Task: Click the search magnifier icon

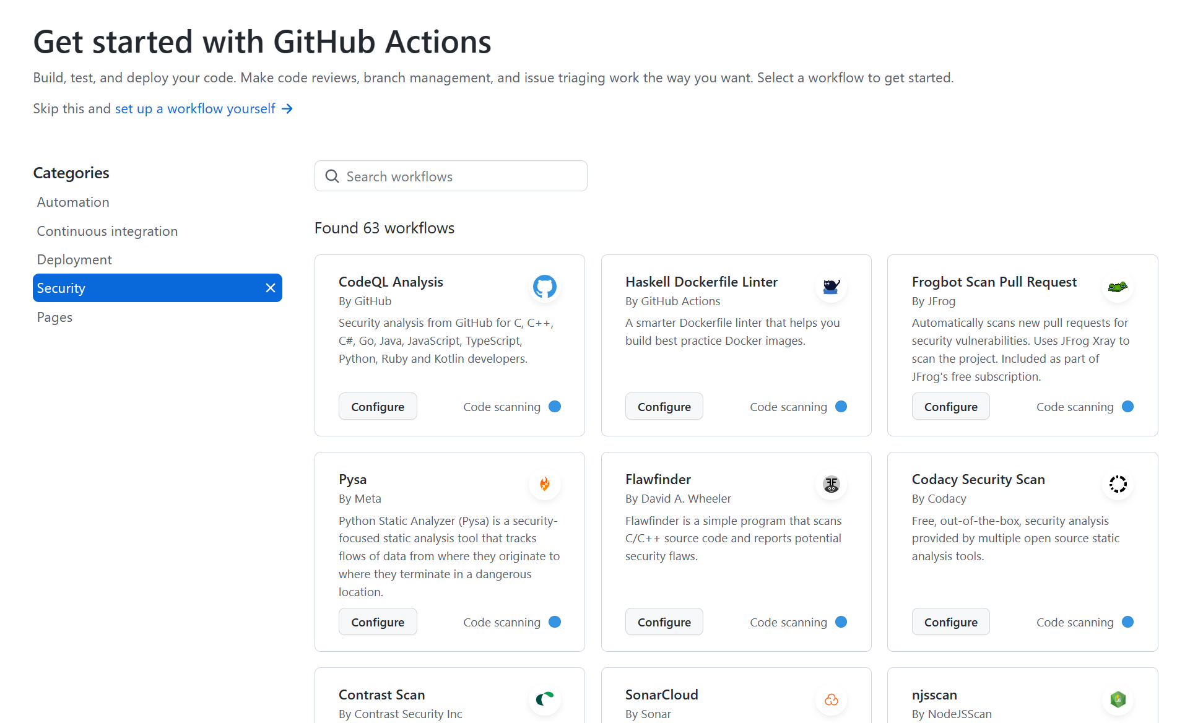Action: [332, 176]
